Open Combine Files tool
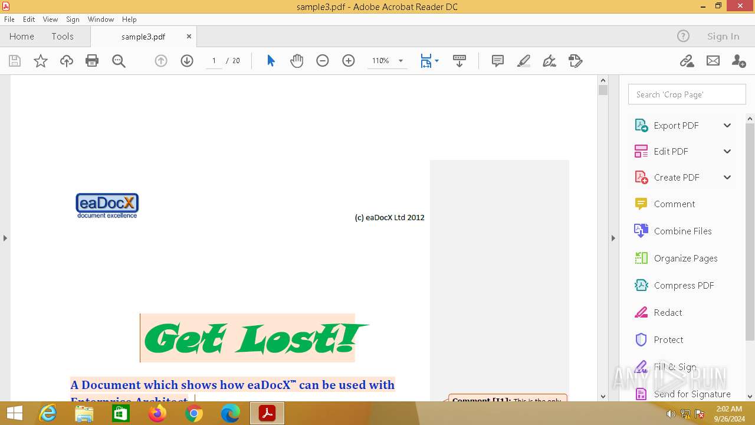 [682, 231]
